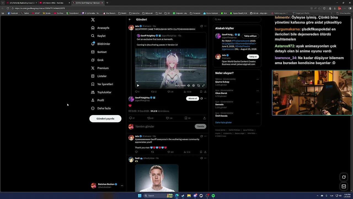Toggle video picture-in-picture
Image resolution: width=353 pixels, height=199 pixels.
click(x=199, y=85)
